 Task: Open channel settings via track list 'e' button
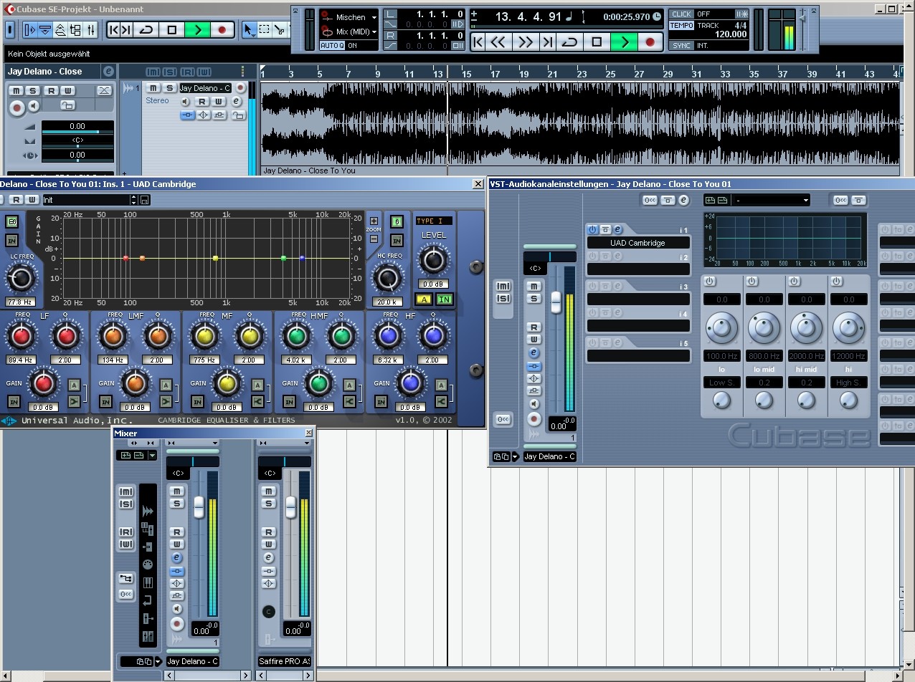click(x=236, y=102)
